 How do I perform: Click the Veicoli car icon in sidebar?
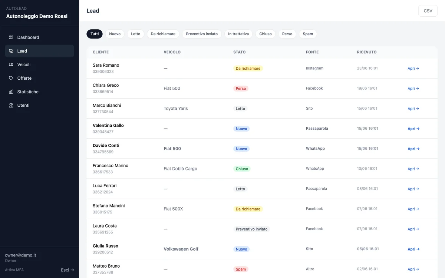11,64
